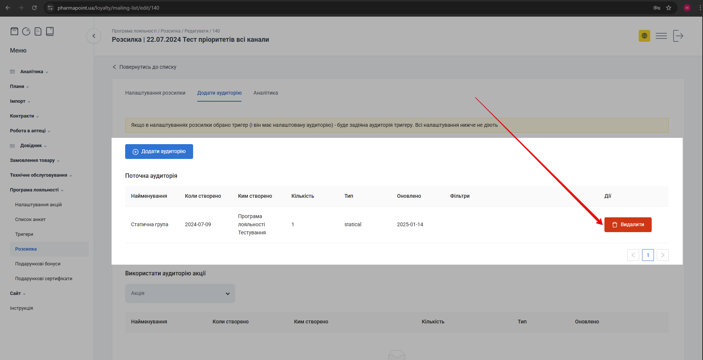
Task: Click the logout exit icon
Action: [678, 36]
